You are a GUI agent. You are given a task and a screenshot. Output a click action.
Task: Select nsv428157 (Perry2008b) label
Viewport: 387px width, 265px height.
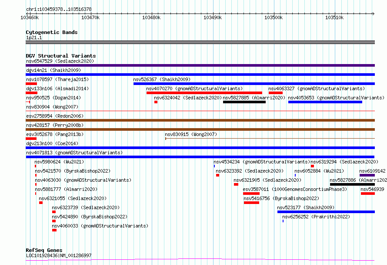coord(55,125)
